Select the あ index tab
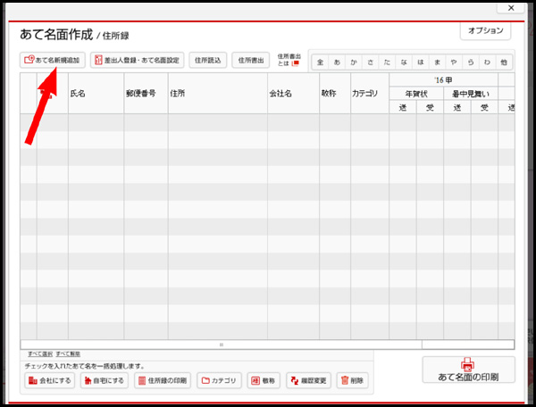This screenshot has width=536, height=407. tap(337, 62)
